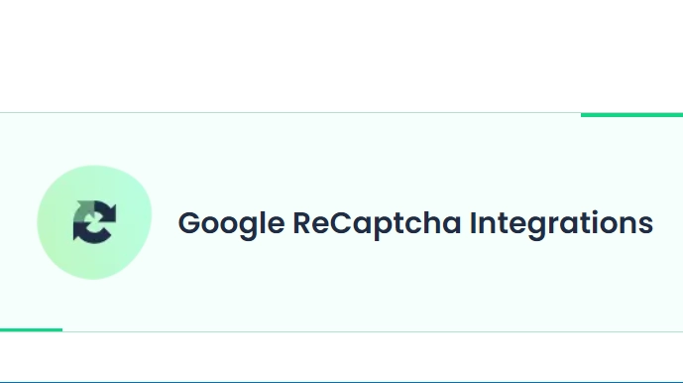Viewport: 683px width, 383px height.
Task: Click the word ReCaptcha in the heading
Action: coord(377,224)
